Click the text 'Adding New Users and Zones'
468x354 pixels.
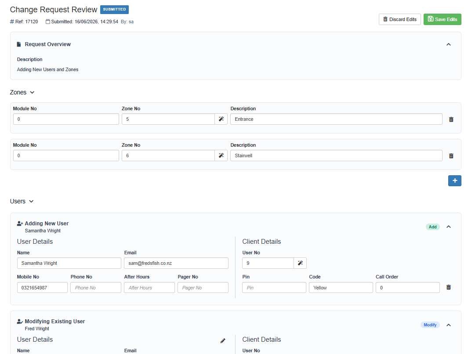[47, 69]
